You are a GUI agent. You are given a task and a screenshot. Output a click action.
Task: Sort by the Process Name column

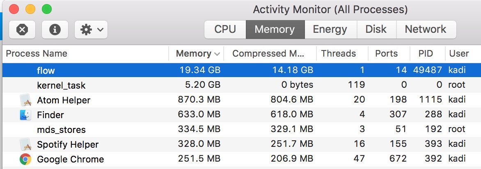pos(37,54)
